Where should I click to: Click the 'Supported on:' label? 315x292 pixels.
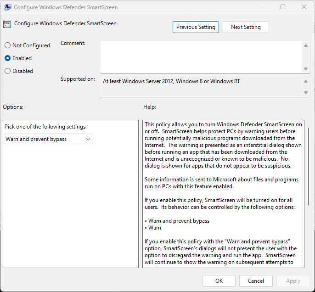tap(78, 79)
